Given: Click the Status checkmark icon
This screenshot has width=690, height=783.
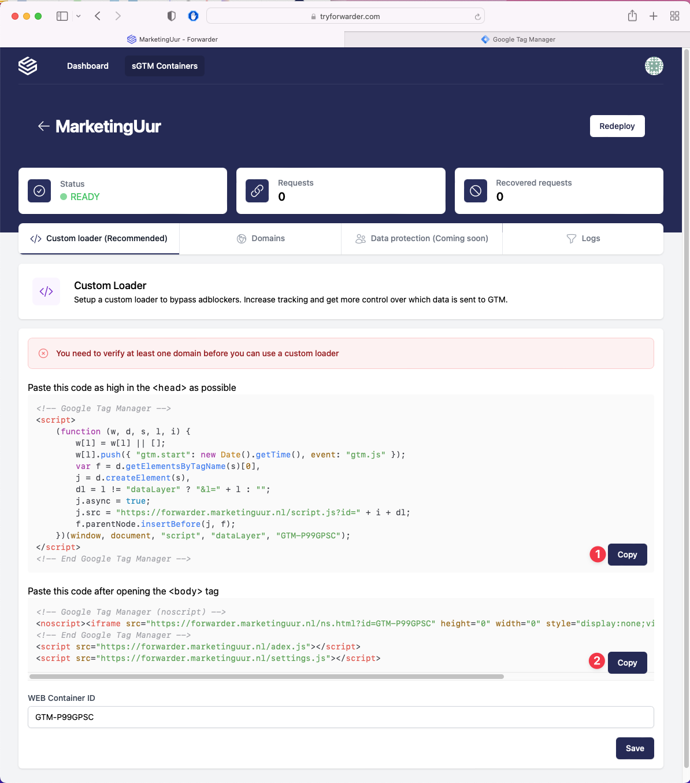Looking at the screenshot, I should pos(39,191).
